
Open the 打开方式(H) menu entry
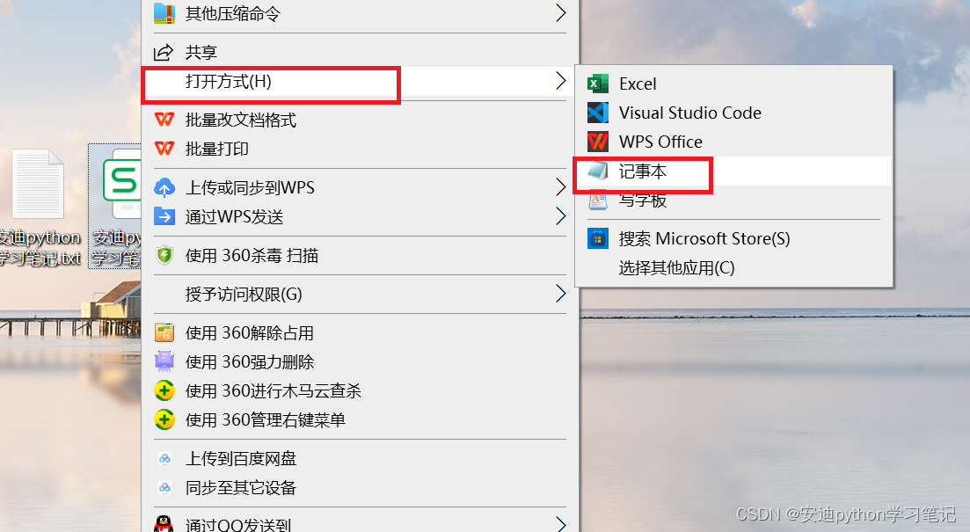point(360,82)
